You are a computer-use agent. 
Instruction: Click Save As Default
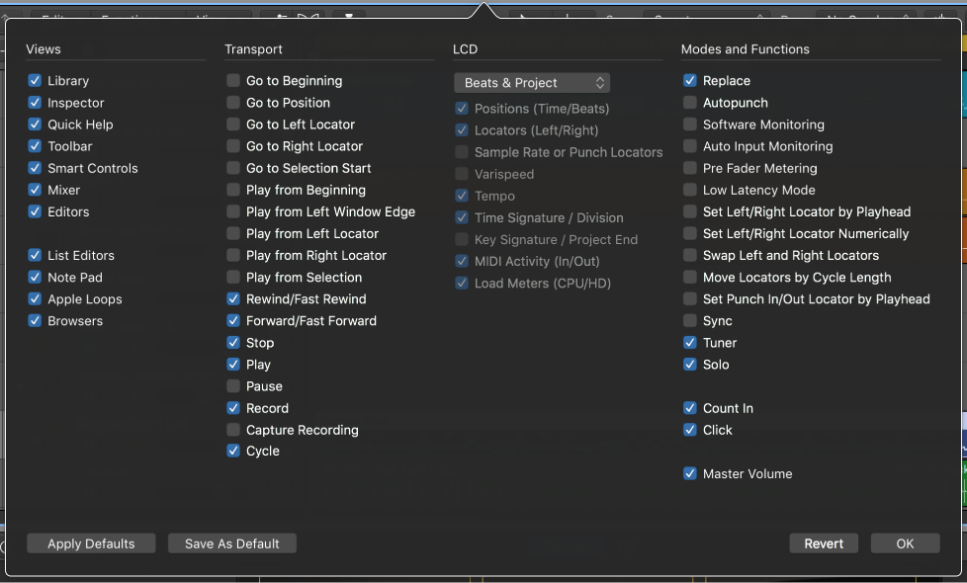(x=231, y=542)
